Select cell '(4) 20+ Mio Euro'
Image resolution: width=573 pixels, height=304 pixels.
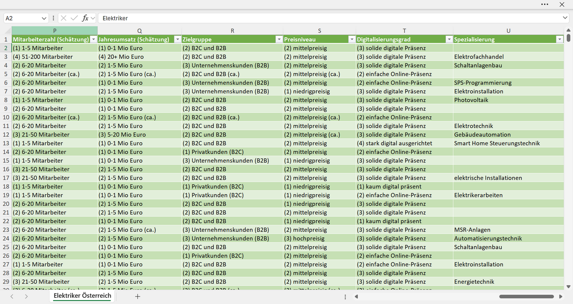click(x=139, y=57)
